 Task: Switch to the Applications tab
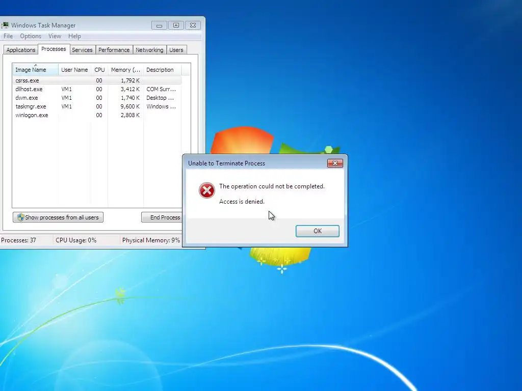point(20,50)
